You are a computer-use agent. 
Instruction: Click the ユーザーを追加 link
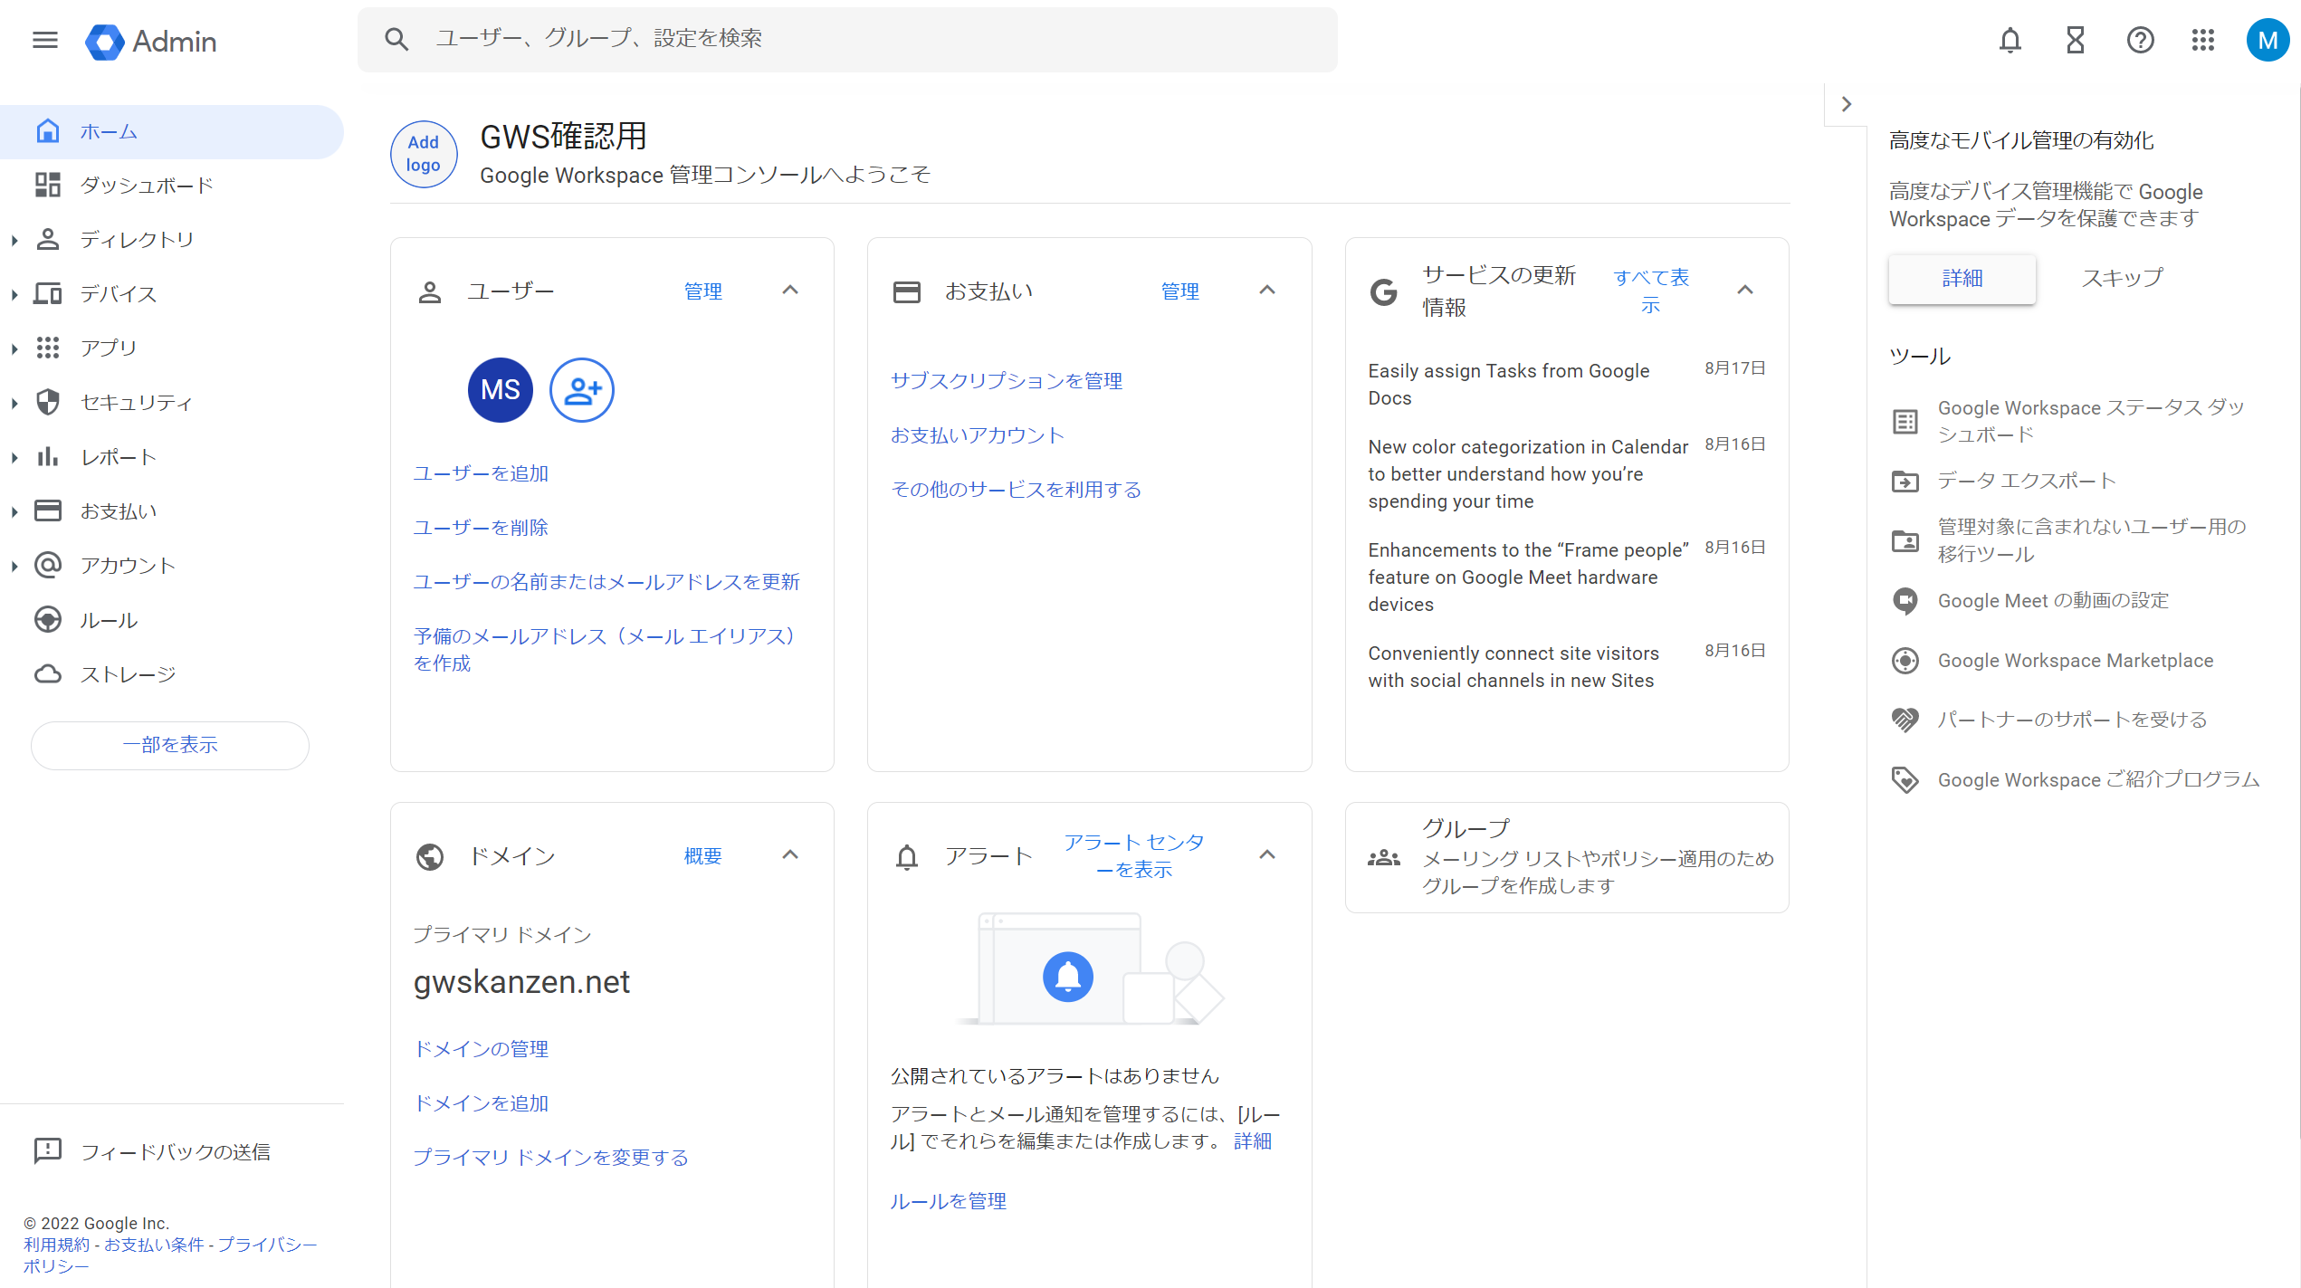481,473
